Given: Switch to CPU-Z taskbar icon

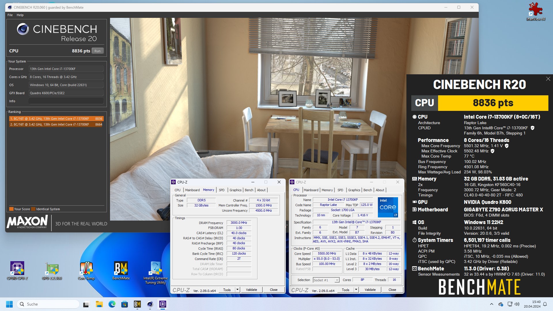Looking at the screenshot, I should click(163, 304).
